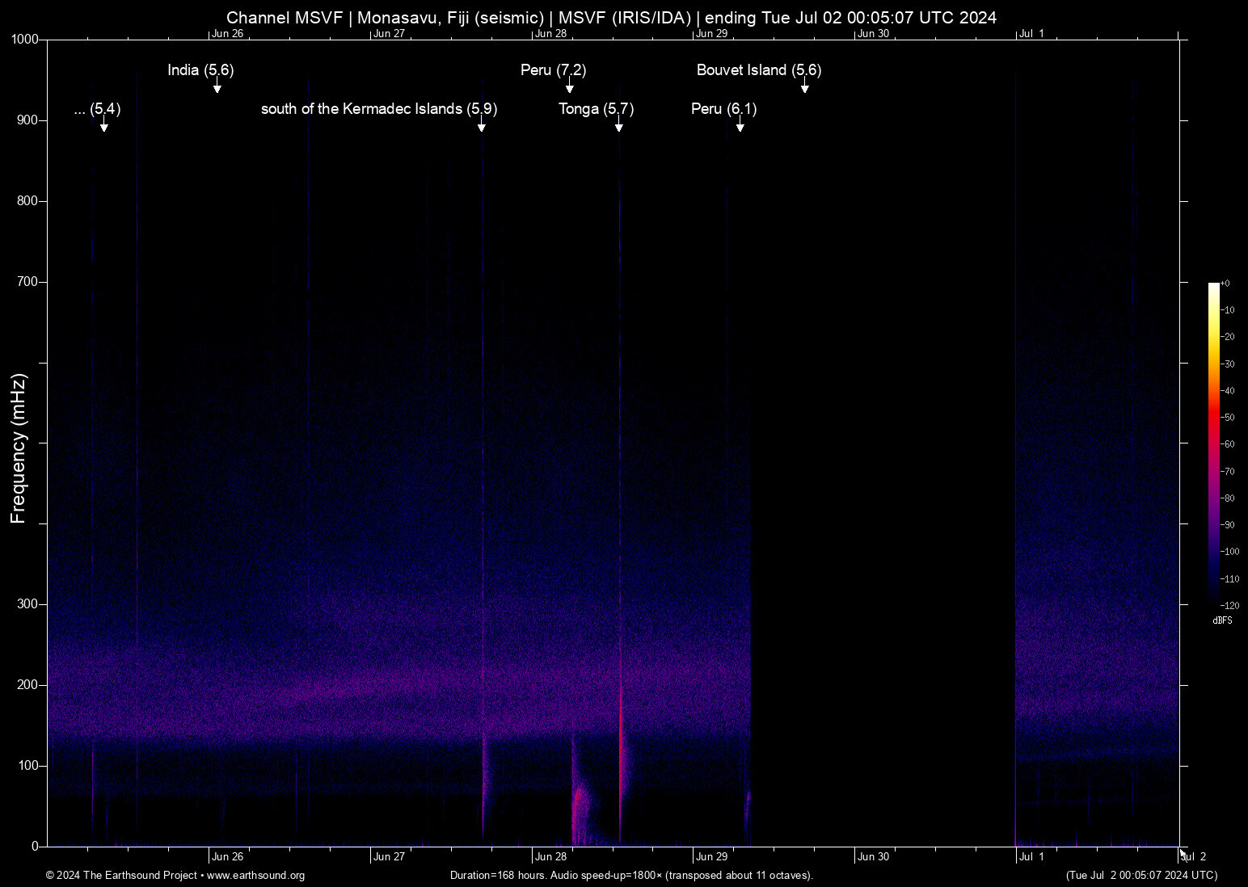Image resolution: width=1248 pixels, height=887 pixels.
Task: Click the bright Peru (7.2) low-frequency signal burst
Action: (580, 808)
